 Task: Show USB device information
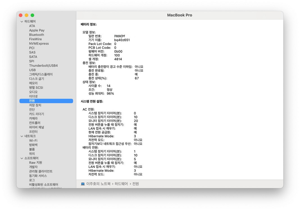[x=32, y=70]
